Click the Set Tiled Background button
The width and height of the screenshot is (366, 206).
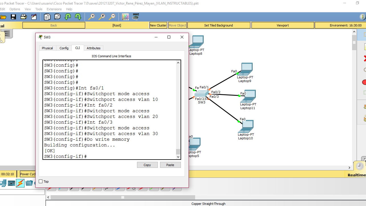219,25
